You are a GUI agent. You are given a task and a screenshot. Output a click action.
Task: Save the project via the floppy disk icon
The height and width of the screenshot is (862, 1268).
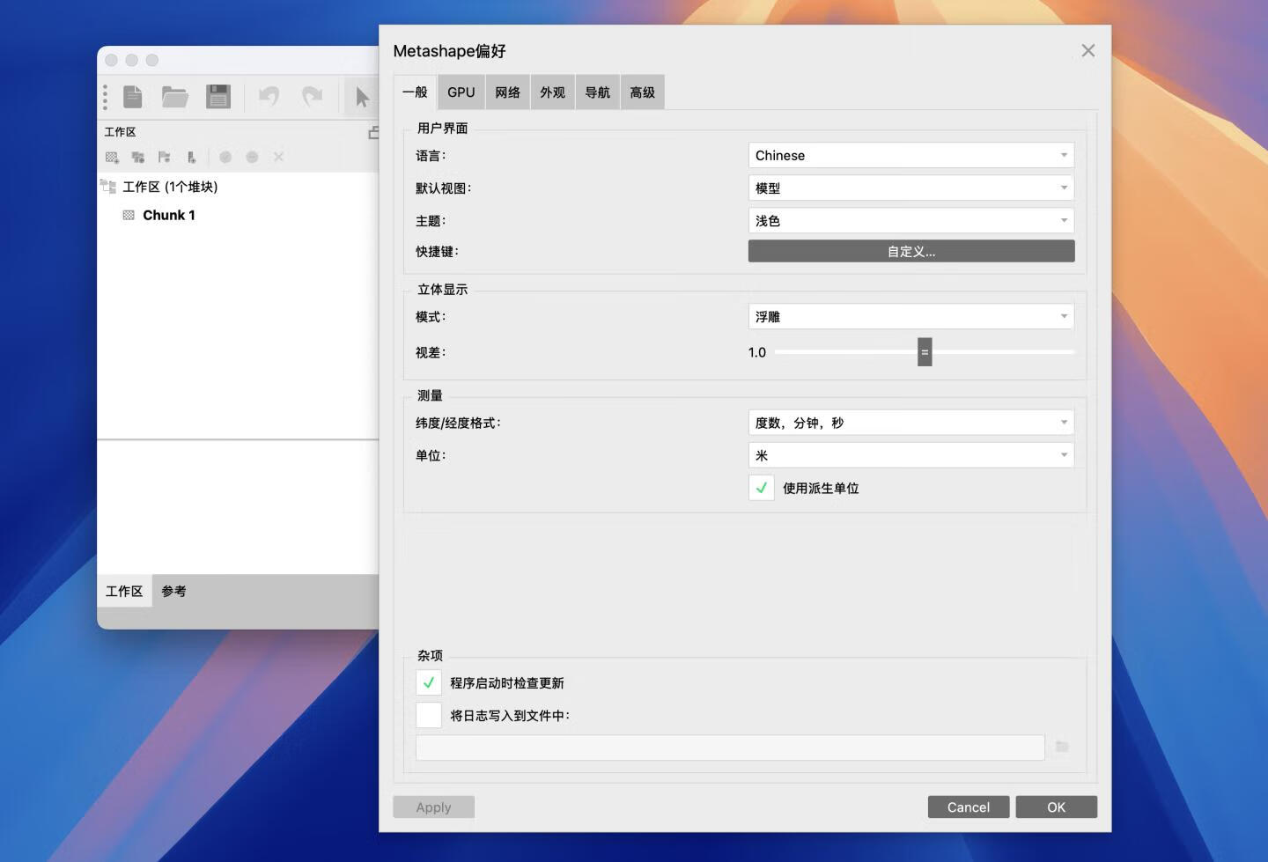tap(218, 97)
